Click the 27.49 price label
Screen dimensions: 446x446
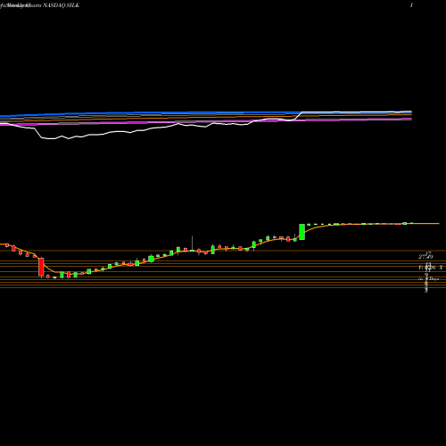[425, 256]
